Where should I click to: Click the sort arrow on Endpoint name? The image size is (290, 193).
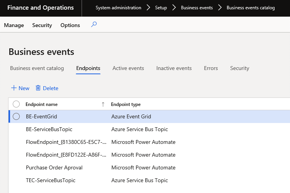point(103,104)
